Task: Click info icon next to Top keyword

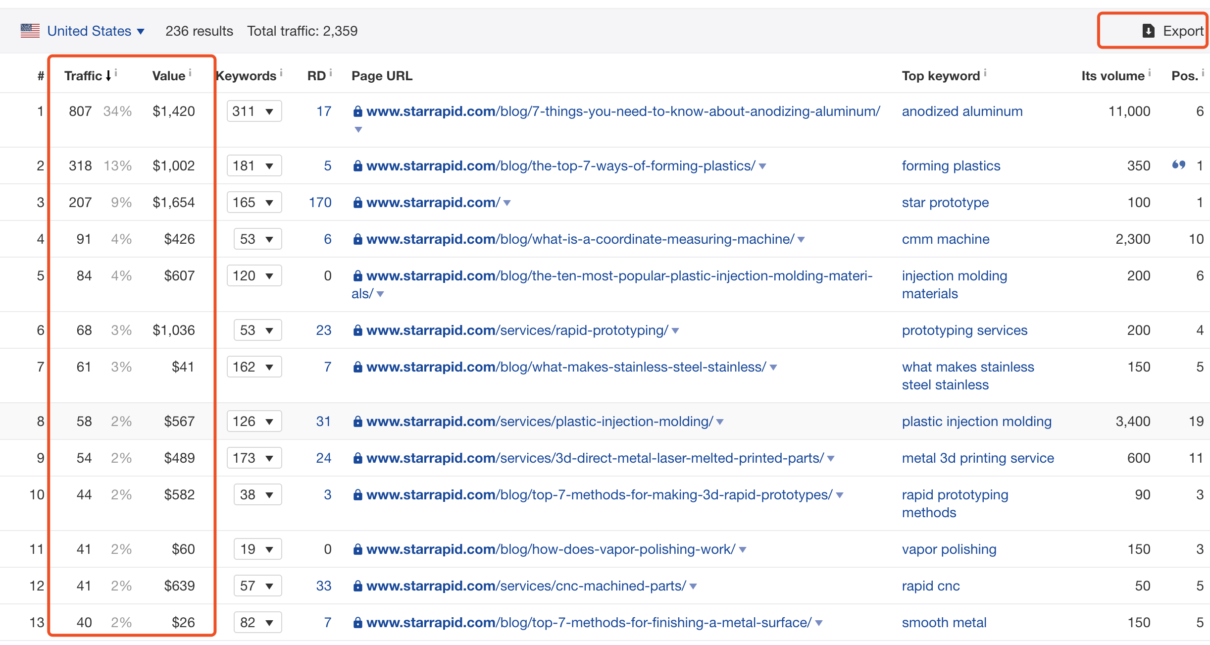Action: [x=985, y=73]
